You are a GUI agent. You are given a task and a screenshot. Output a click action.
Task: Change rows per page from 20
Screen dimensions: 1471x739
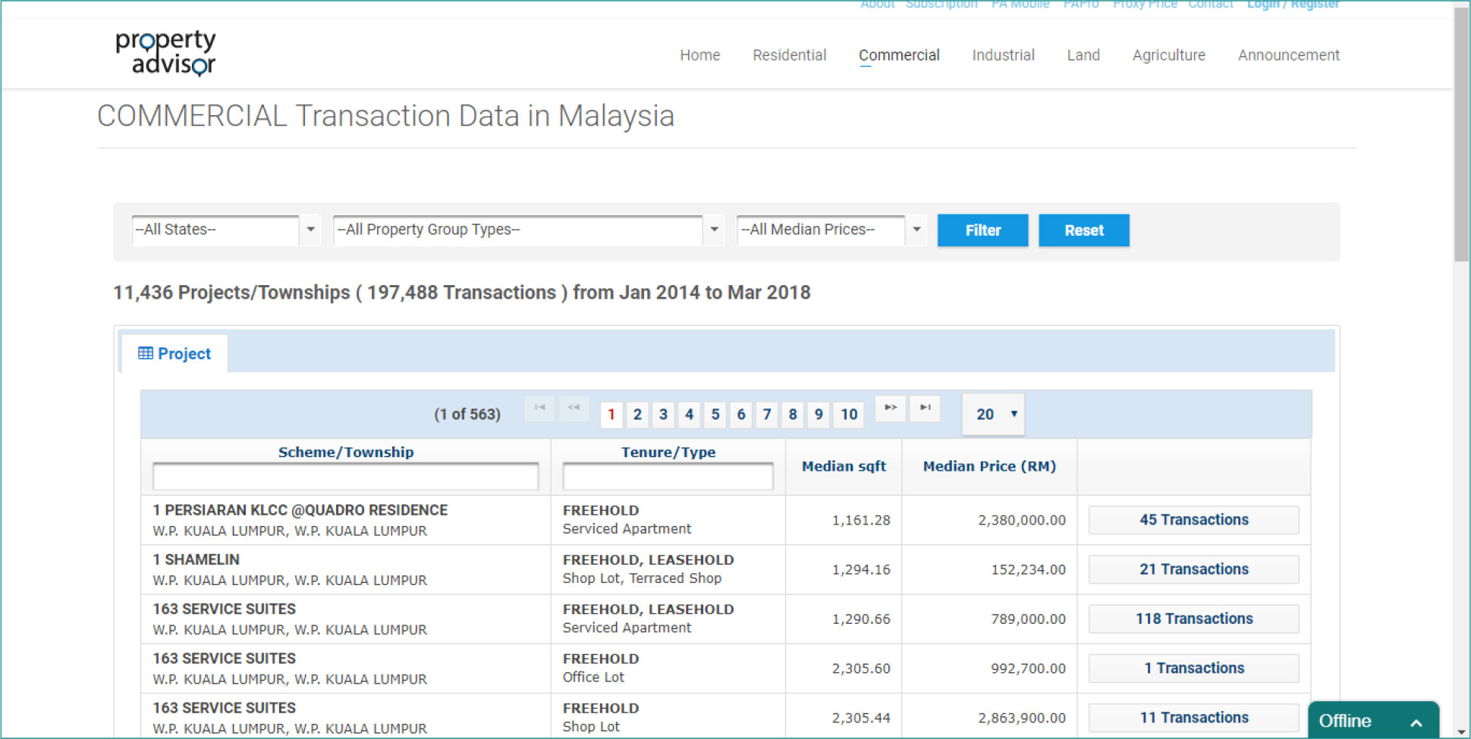coord(993,414)
